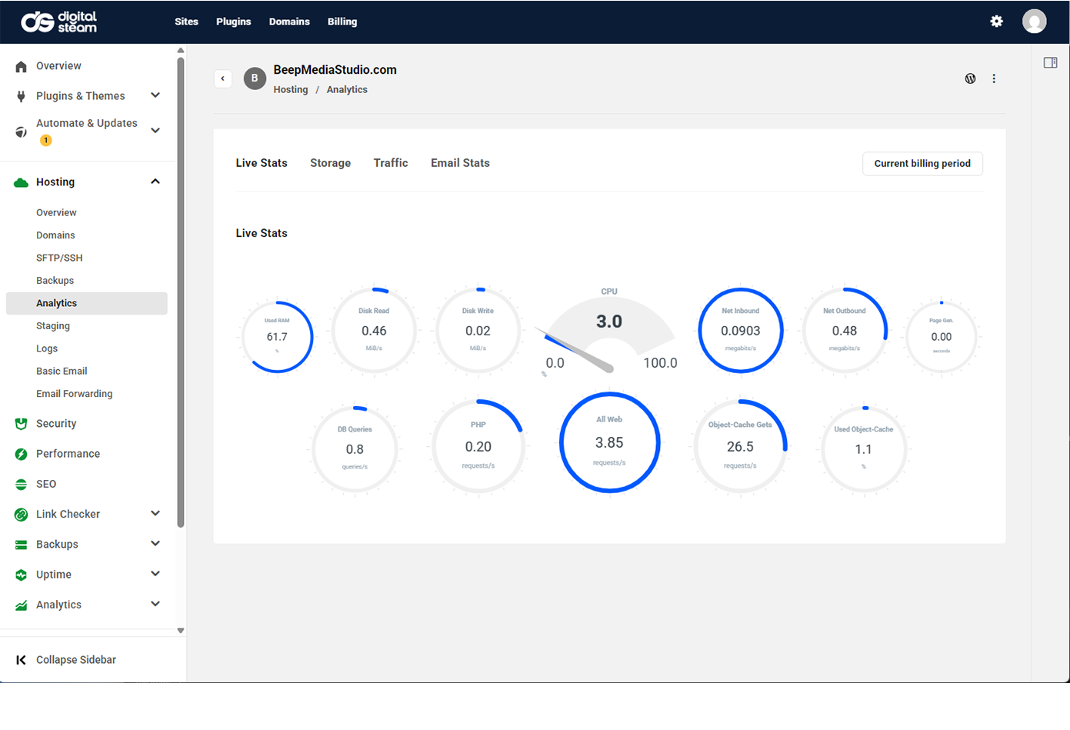Open WordPress admin via WordPress icon
This screenshot has height=730, width=1070.
pyautogui.click(x=970, y=78)
